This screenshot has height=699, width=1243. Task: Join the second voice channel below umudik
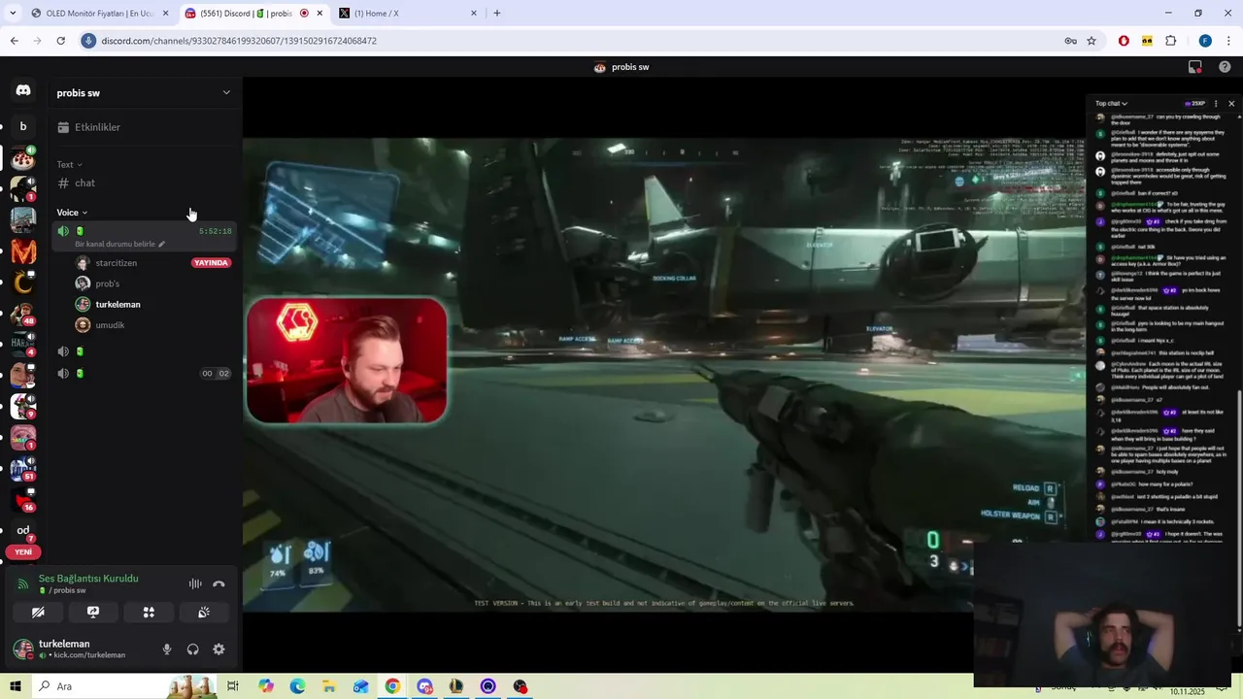click(144, 351)
